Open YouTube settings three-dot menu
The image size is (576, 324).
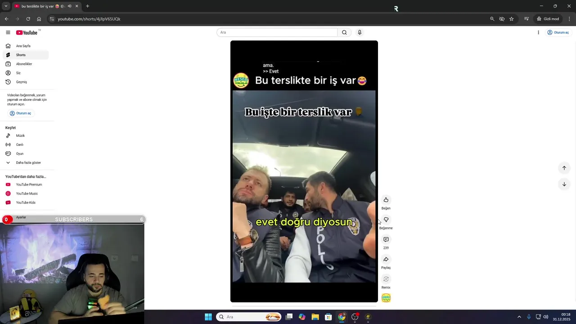tap(538, 32)
